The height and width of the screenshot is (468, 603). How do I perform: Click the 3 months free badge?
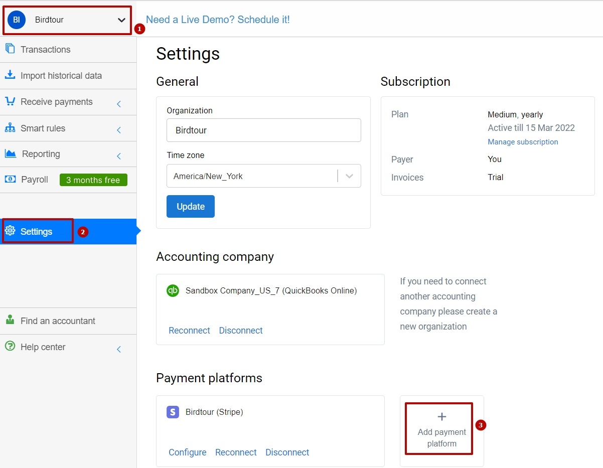(93, 179)
